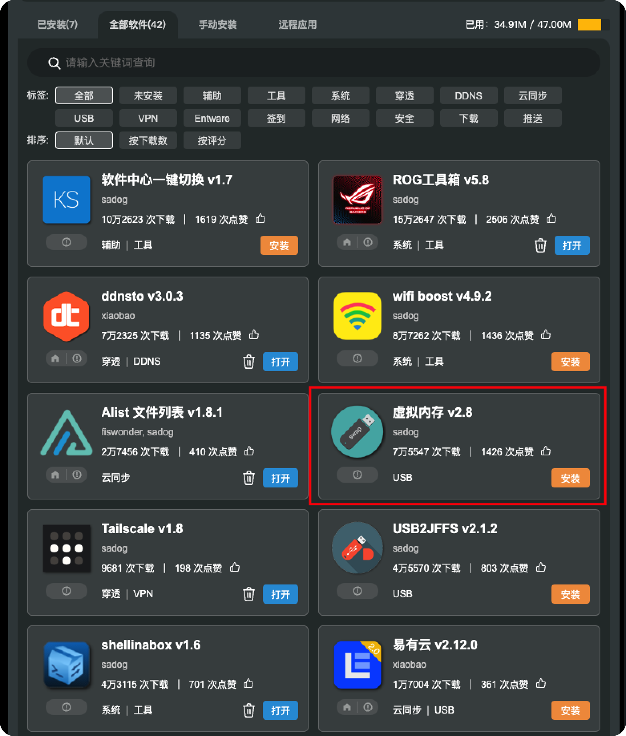Show info for USB2JFFS

tap(357, 591)
